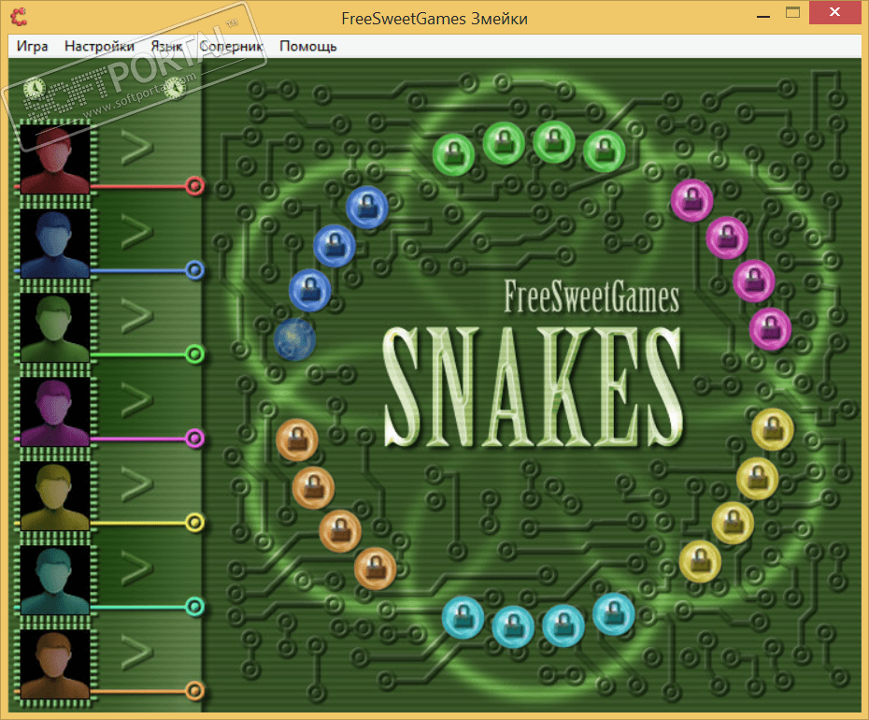Toggle the green ring connector

click(194, 354)
